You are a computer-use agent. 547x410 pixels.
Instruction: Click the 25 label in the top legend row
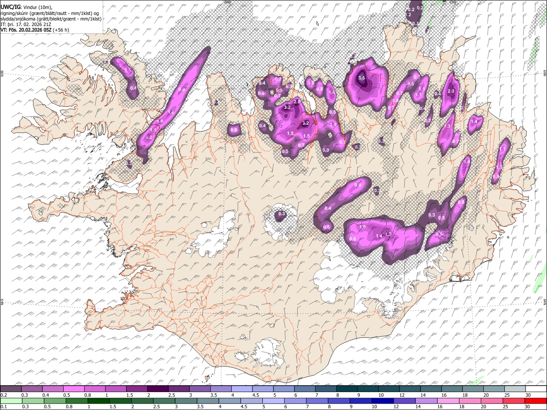(x=506, y=395)
